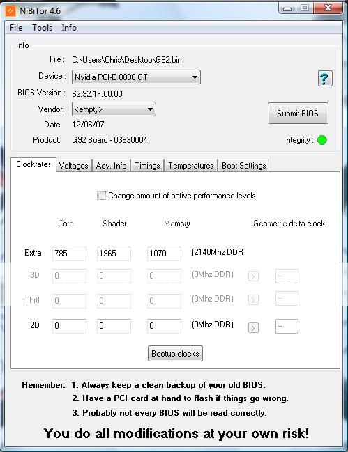Open the Vendor dropdown showing empty

pos(114,109)
